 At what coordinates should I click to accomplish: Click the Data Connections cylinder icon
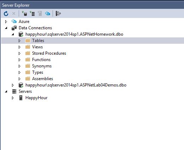14,28
